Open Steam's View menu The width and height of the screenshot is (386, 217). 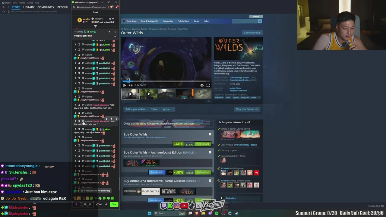point(14,3)
